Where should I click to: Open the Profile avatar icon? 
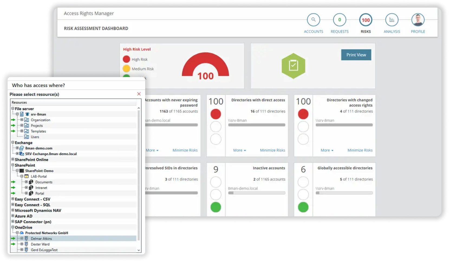click(418, 20)
